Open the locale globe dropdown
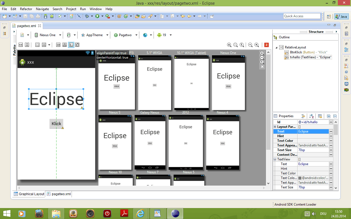Viewport: 351px width, 219px height. 147,35
